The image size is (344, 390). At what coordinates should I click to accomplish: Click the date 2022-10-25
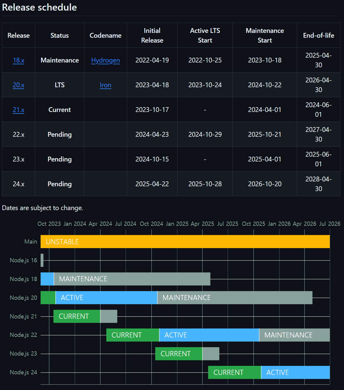click(x=205, y=60)
